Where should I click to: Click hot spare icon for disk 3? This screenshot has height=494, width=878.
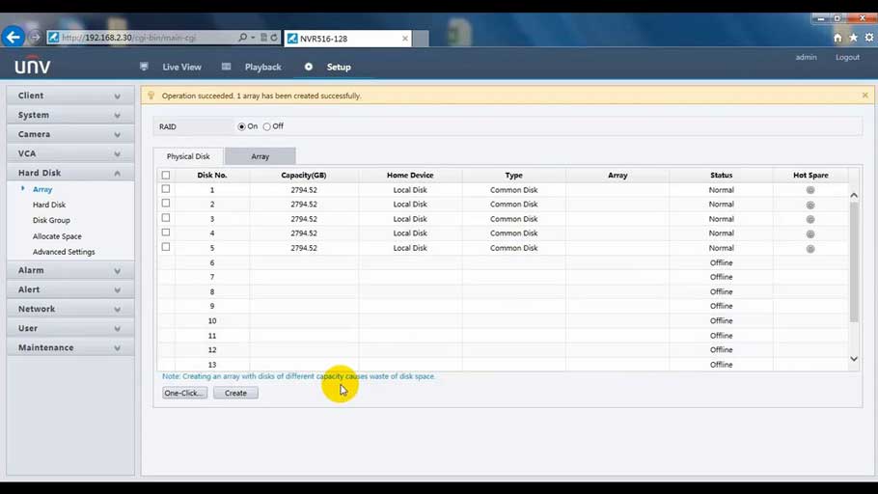click(x=810, y=219)
